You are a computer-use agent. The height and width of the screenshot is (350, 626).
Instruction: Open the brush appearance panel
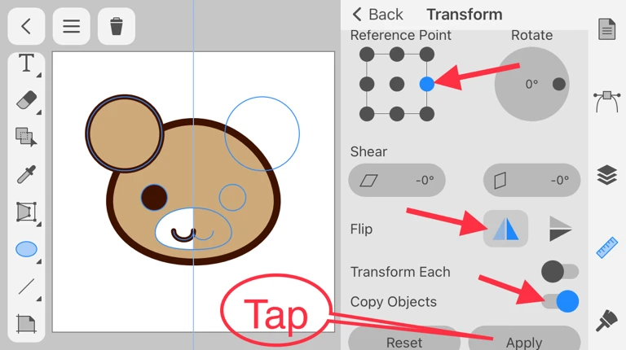click(606, 319)
